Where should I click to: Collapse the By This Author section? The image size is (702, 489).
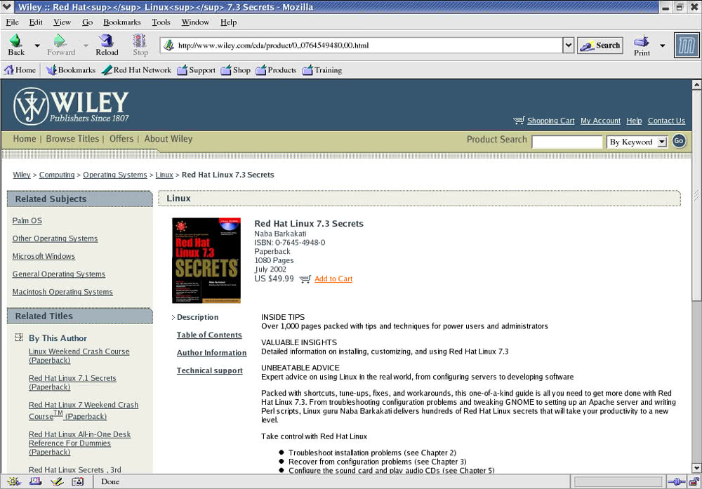18,337
